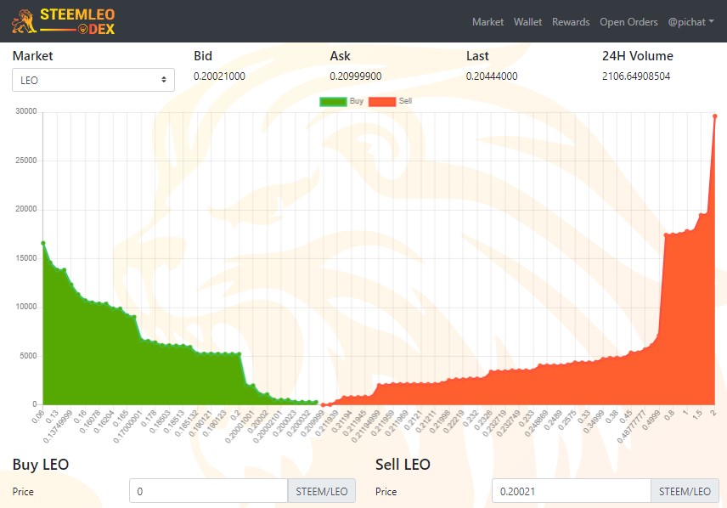Toggle the green Buy legend swatch
The width and height of the screenshot is (727, 508).
click(x=334, y=101)
